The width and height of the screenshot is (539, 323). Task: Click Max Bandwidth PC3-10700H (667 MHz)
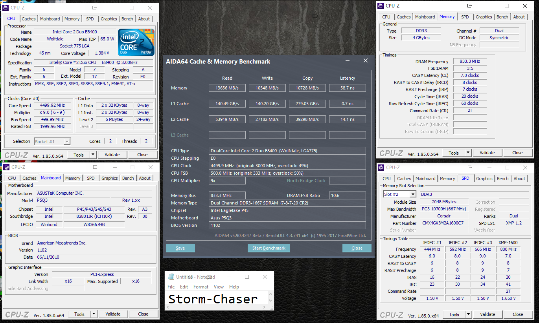coord(444,209)
